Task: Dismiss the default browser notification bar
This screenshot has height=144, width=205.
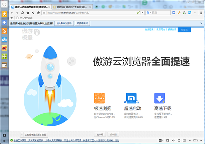Action: tap(201, 23)
